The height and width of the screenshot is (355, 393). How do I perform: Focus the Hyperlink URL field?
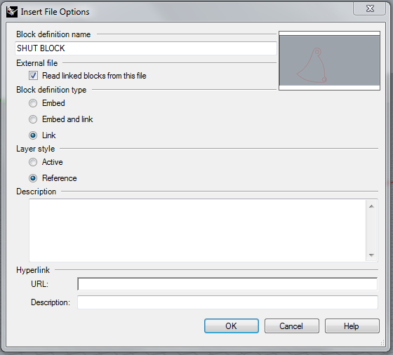227,284
